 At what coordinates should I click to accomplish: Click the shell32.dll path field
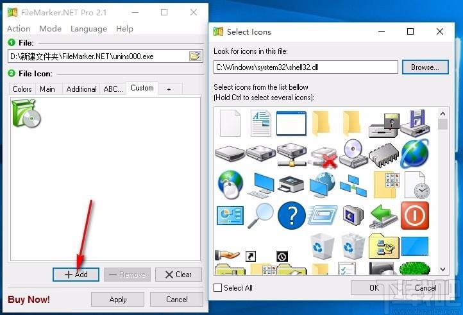click(x=306, y=67)
